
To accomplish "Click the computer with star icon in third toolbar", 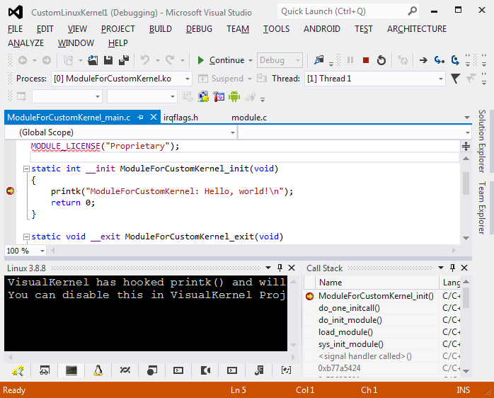I will 203,96.
